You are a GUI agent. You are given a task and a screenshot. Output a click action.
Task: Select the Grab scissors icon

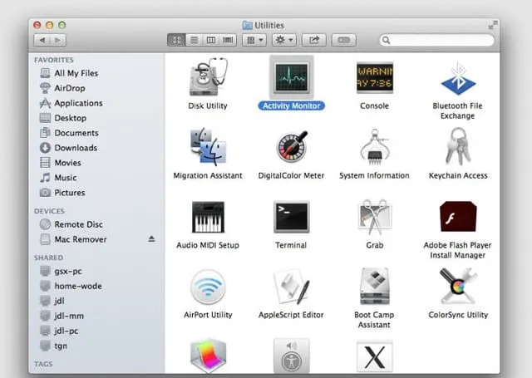(x=375, y=217)
